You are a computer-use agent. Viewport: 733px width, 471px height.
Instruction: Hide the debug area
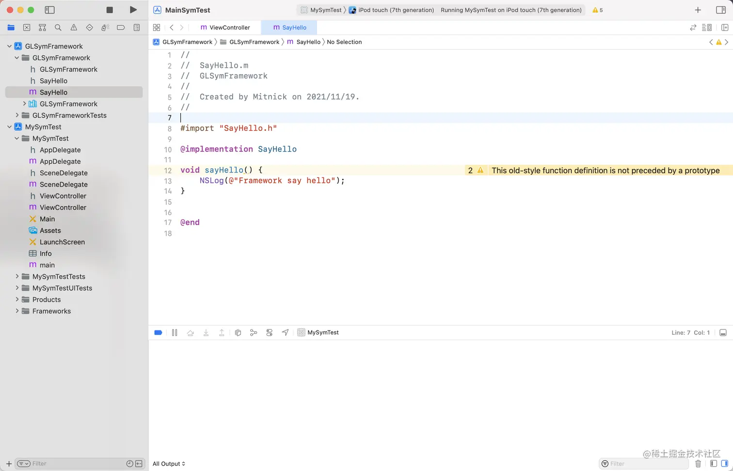(x=723, y=332)
